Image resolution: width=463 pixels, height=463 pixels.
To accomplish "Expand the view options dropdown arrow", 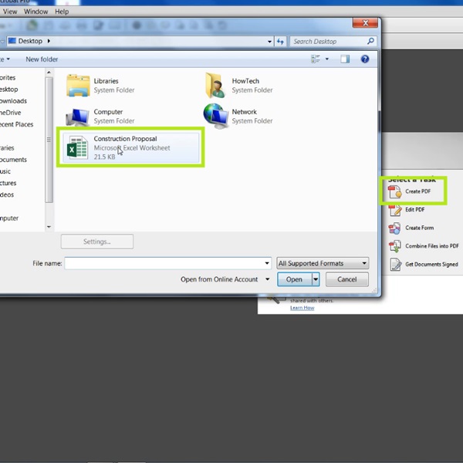I will (327, 59).
